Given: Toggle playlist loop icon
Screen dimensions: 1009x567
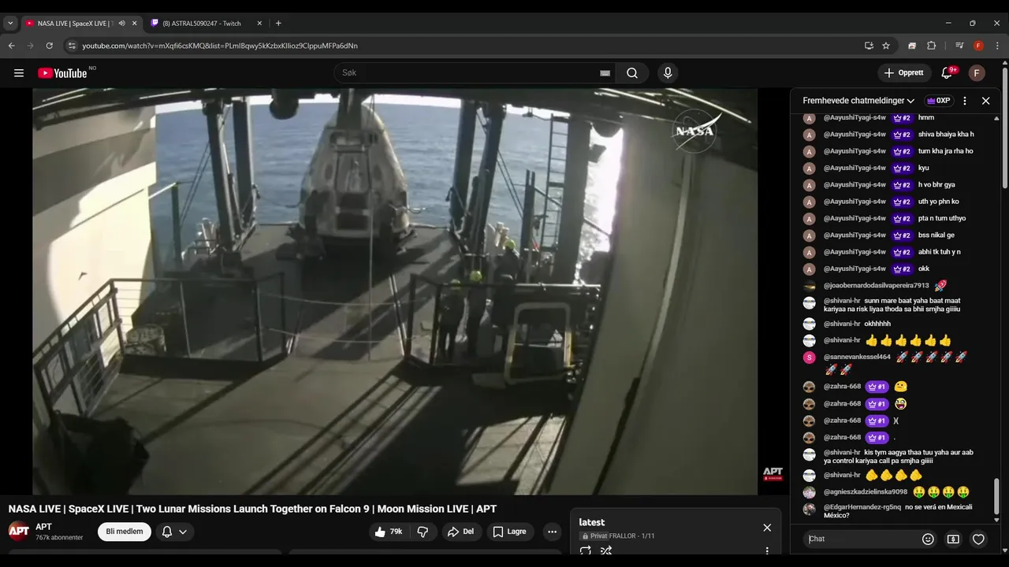Looking at the screenshot, I should 586,551.
